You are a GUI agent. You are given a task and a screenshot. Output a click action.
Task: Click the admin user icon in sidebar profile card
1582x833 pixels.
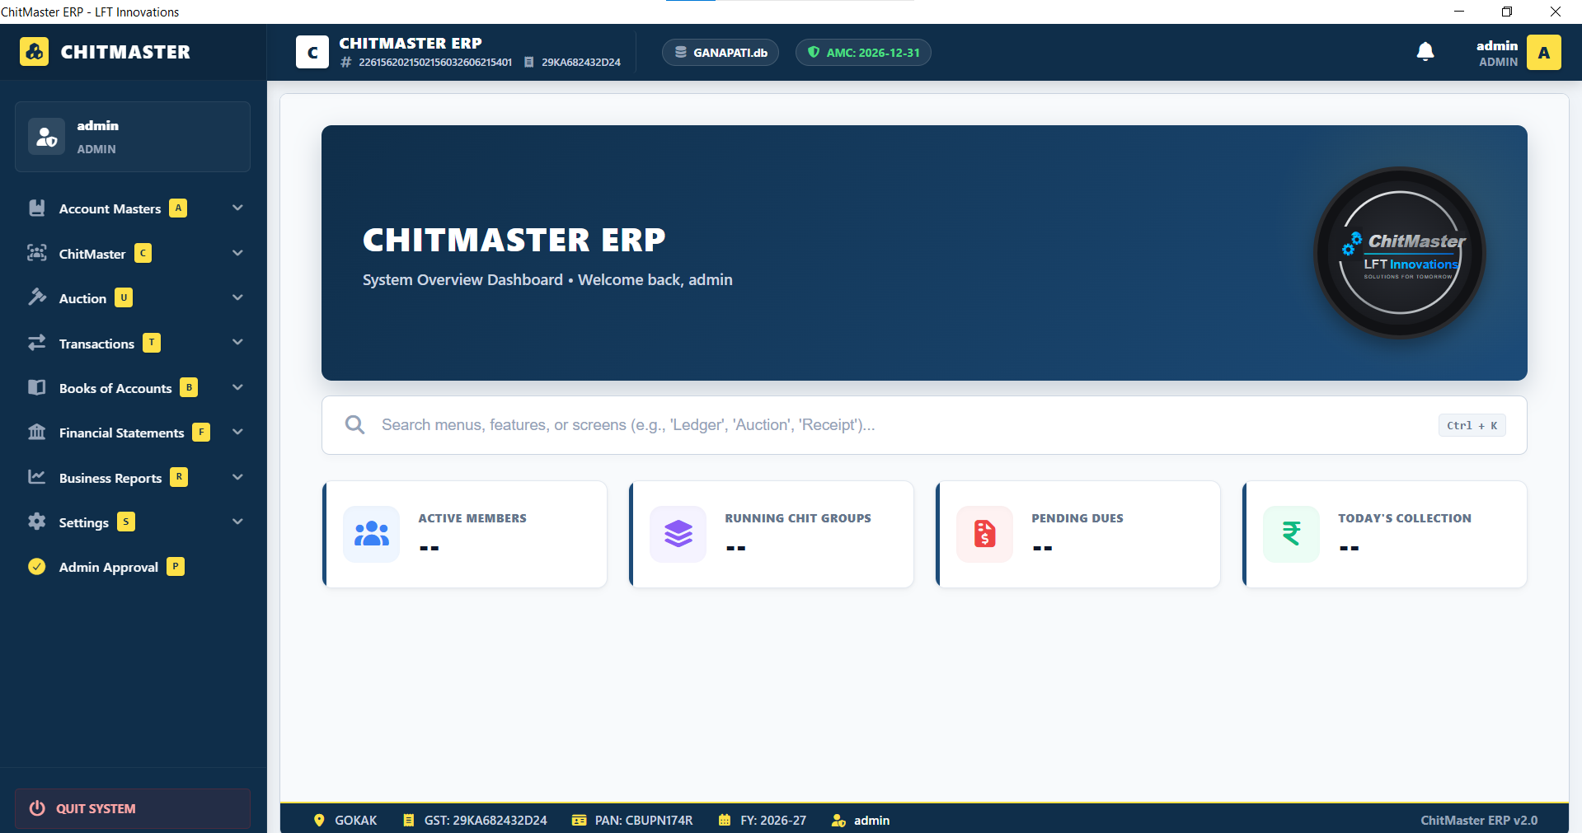tap(46, 137)
